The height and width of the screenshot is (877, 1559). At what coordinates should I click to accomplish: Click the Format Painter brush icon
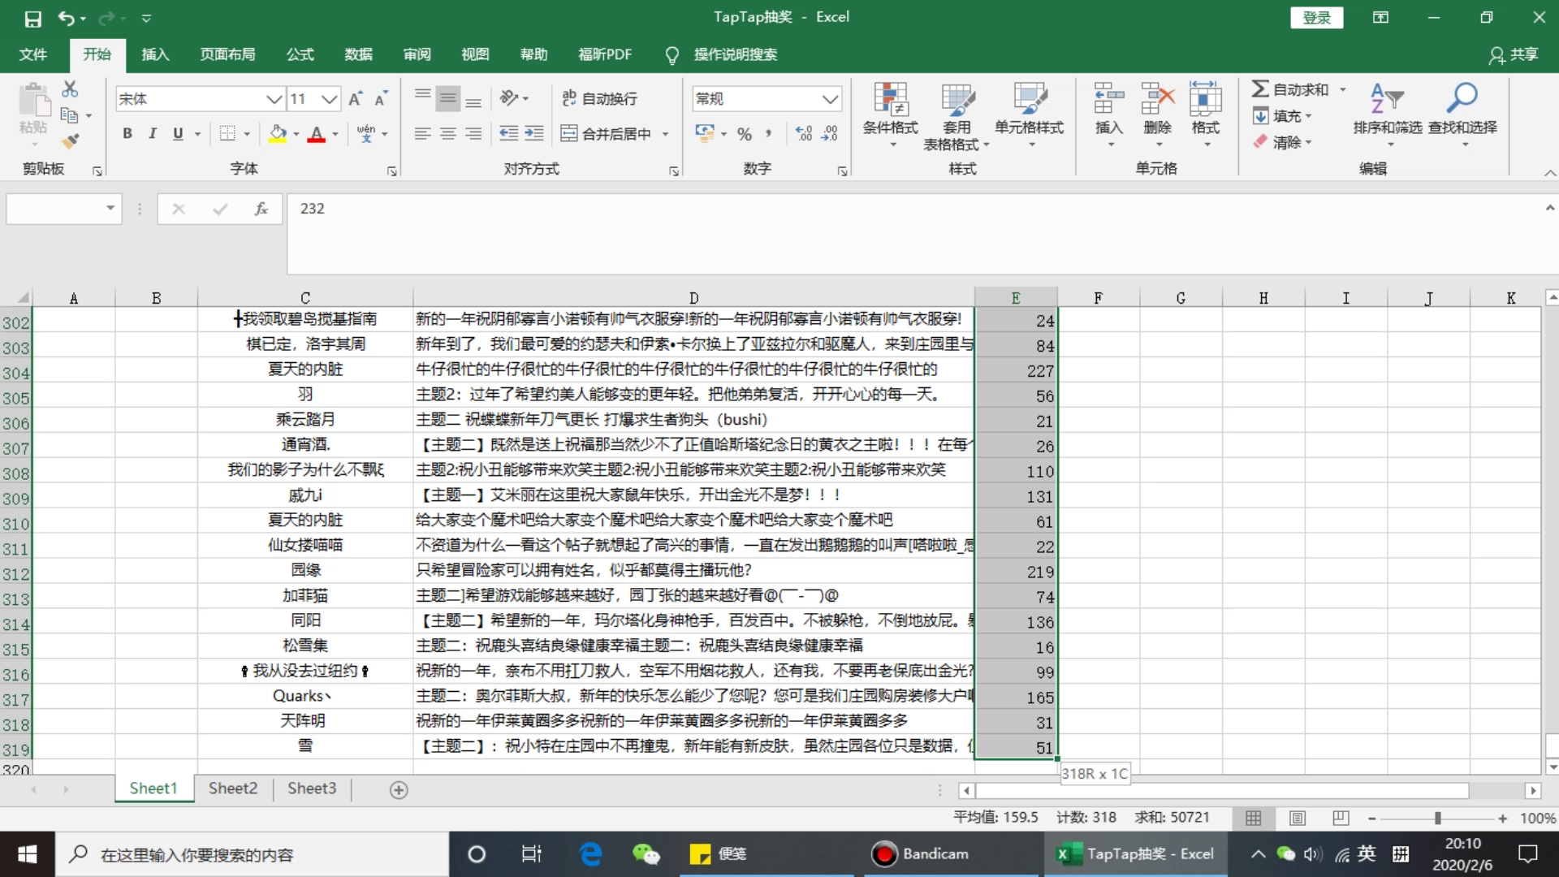click(71, 141)
